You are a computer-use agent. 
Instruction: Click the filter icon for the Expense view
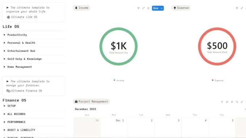(x=237, y=8)
